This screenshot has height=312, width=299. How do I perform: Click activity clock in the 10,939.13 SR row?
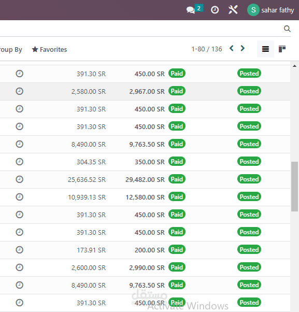(x=20, y=197)
